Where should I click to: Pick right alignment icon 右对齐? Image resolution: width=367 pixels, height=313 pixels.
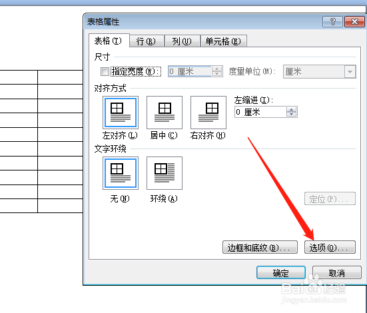coord(208,113)
